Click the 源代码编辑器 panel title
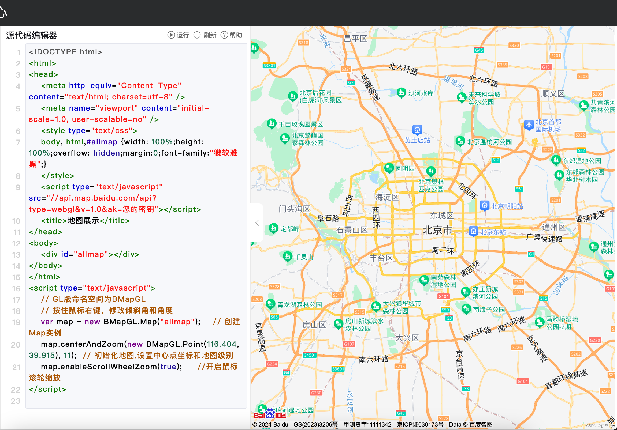Screen dimensions: 617x430 pyautogui.click(x=31, y=35)
